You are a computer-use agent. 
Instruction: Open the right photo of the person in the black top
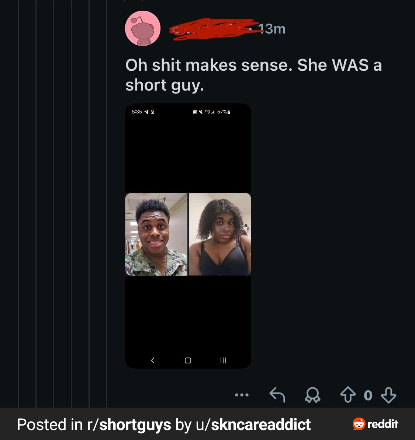(x=220, y=235)
